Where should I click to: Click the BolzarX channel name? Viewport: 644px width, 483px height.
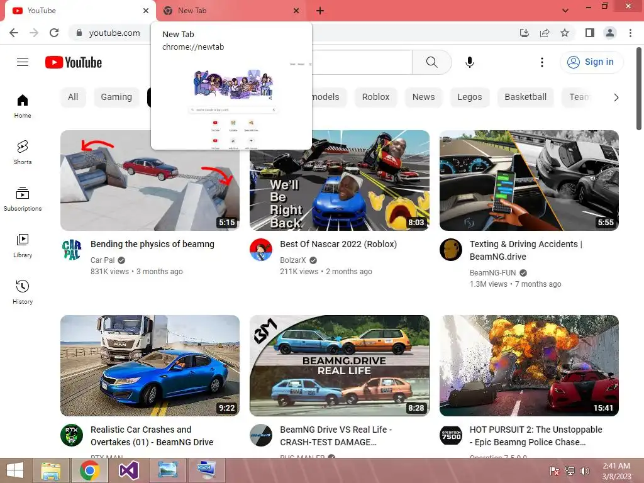[x=293, y=260]
